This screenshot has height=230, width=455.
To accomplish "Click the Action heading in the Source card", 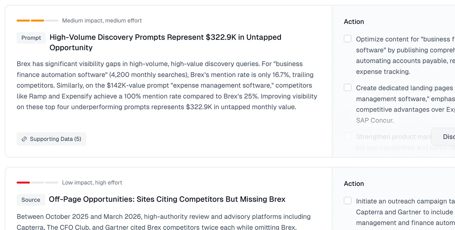I will point(354,184).
